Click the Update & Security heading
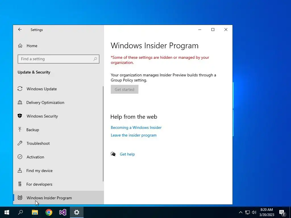The height and width of the screenshot is (218, 291). 34,72
